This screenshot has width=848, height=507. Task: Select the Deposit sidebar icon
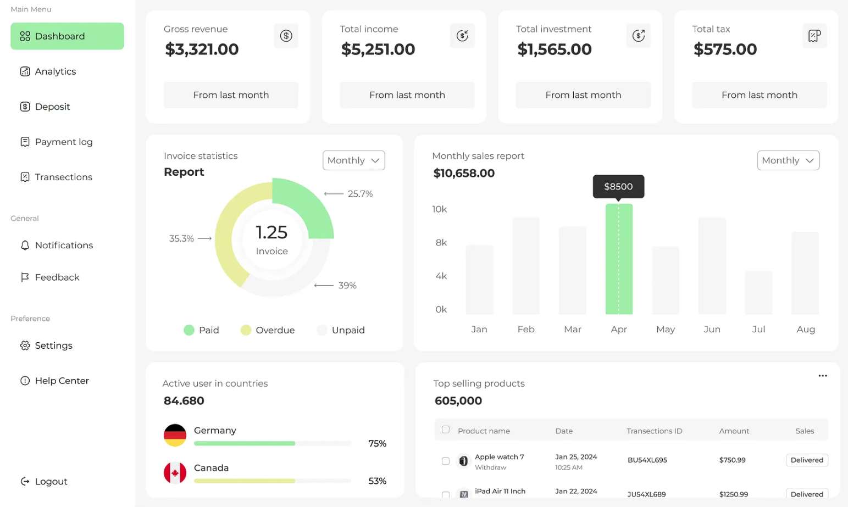25,107
